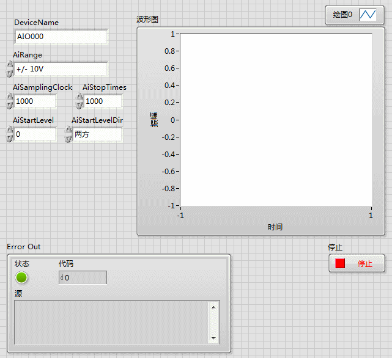Viewport: 392px width, 358px height.
Task: Click the AiStartLevel numeric field
Action: 35,134
